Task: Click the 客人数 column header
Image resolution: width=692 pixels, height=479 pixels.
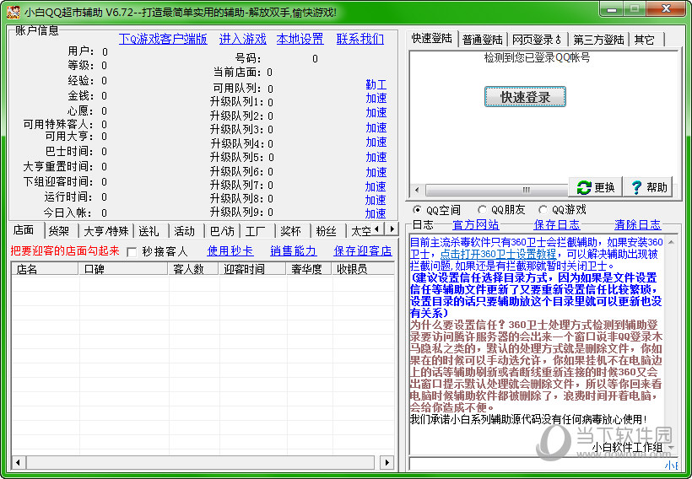Action: point(194,269)
